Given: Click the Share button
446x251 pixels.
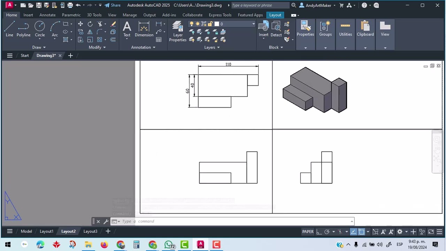Looking at the screenshot, I should click(x=113, y=5).
